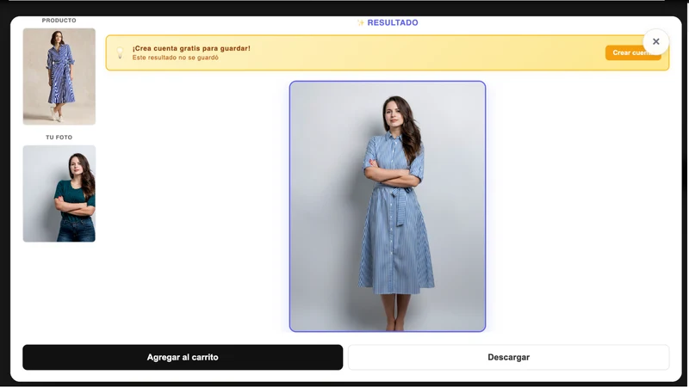
Task: Click the lightbulb icon in the yellow banner
Action: click(120, 52)
